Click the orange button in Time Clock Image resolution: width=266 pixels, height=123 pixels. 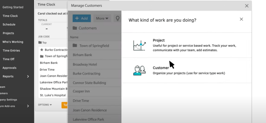(x=65, y=105)
